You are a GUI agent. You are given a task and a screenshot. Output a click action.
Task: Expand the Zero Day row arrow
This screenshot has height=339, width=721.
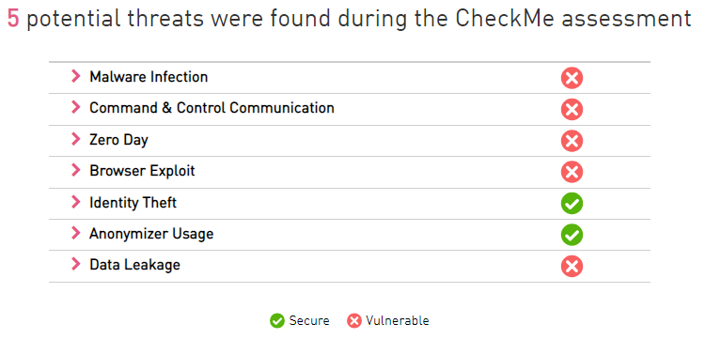(x=76, y=139)
